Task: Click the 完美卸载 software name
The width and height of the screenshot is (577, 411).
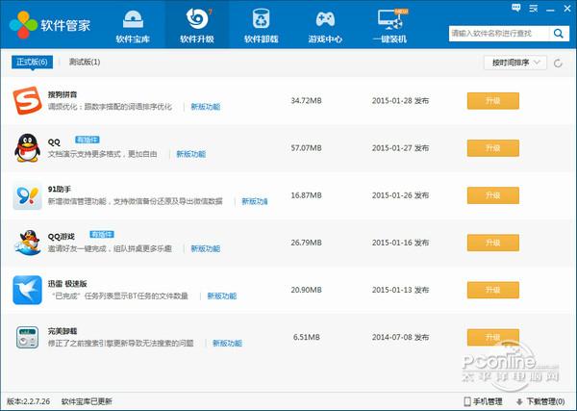Action: click(63, 331)
